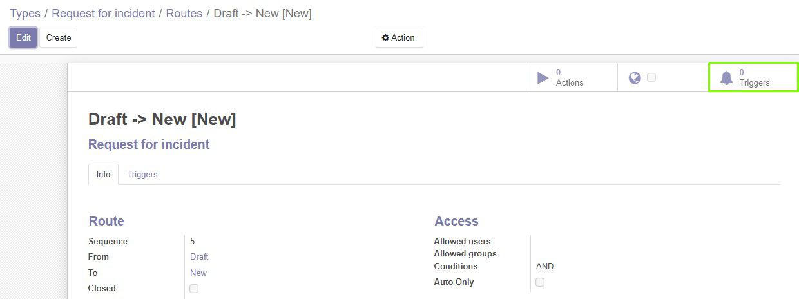The image size is (799, 299).
Task: Switch to the Info tab
Action: 103,174
